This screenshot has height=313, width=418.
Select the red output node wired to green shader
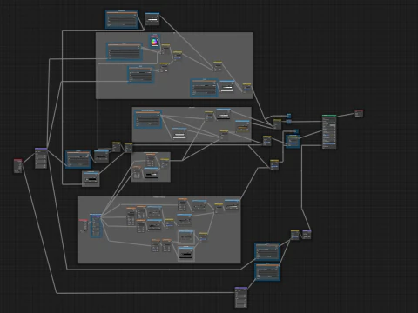[x=359, y=113]
